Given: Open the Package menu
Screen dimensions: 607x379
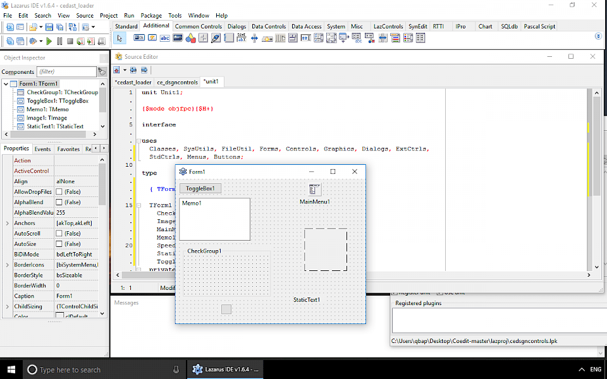Looking at the screenshot, I should [x=151, y=15].
